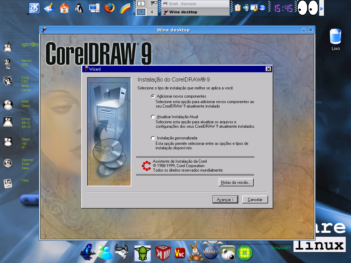Click the icon beside Title label

click(8, 184)
